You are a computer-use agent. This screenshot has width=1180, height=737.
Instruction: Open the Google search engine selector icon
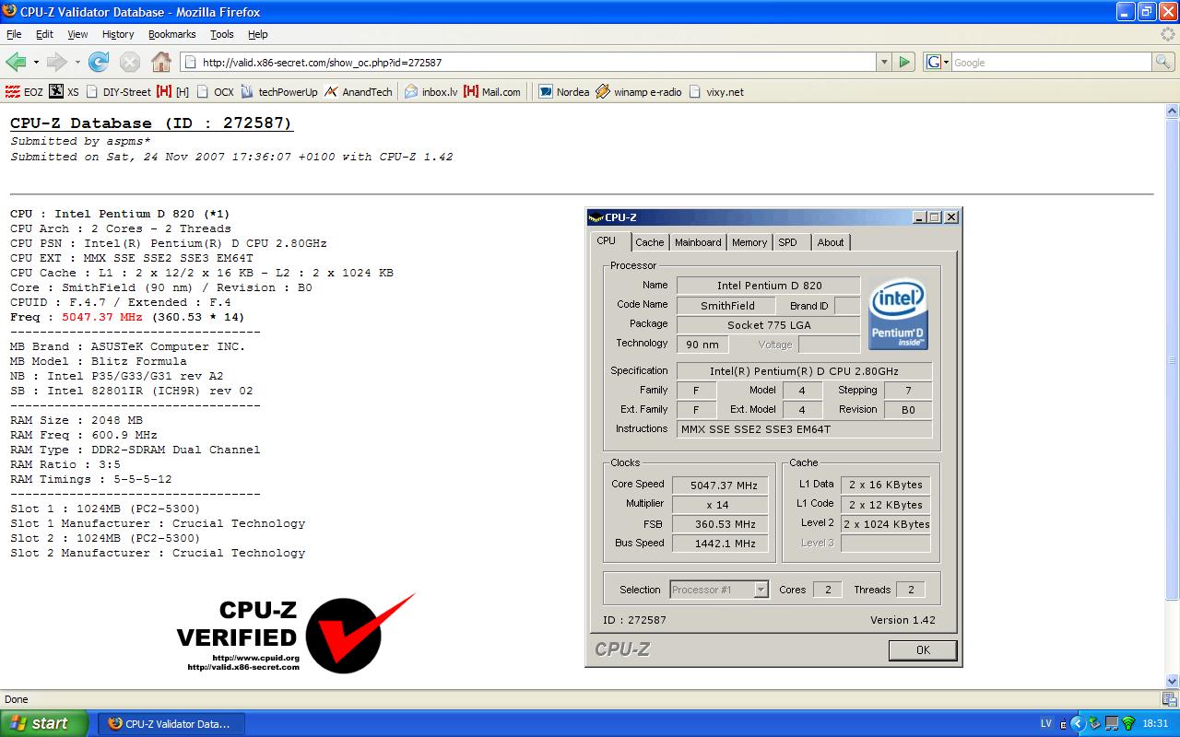938,62
